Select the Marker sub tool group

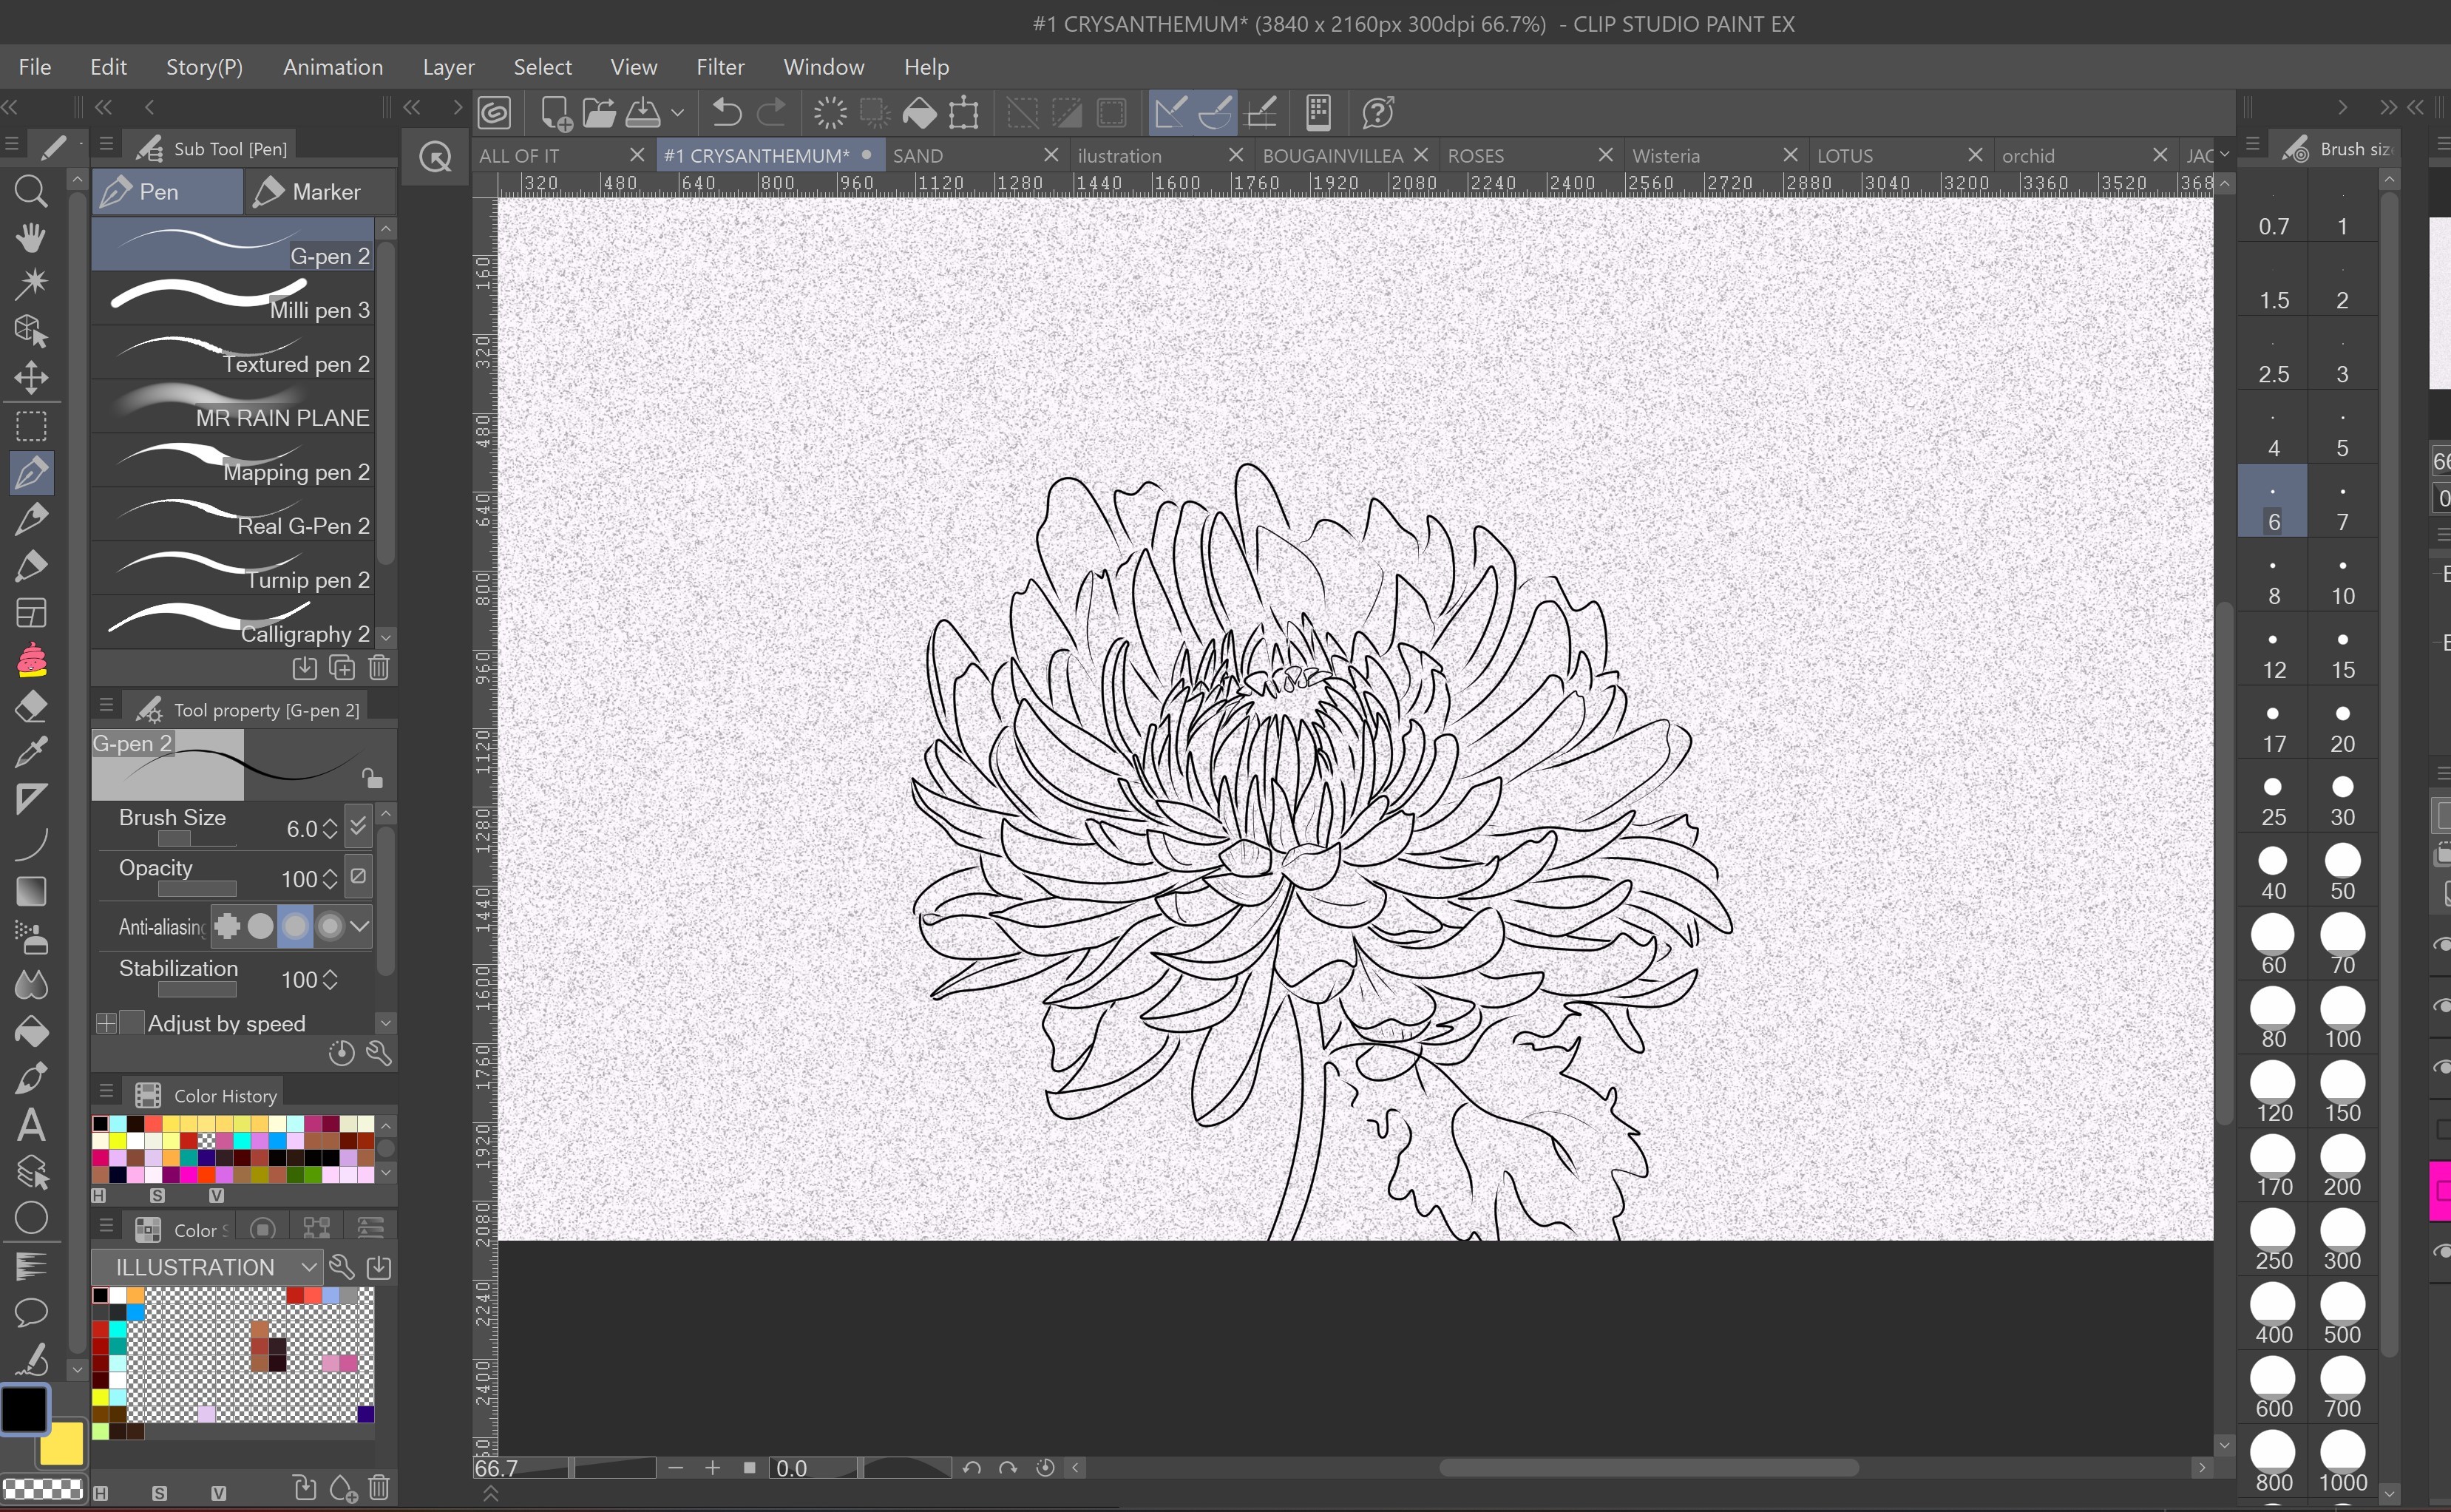click(308, 191)
